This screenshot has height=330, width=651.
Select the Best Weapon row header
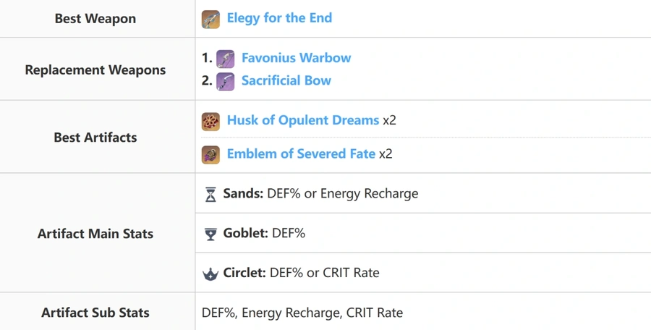[x=95, y=19]
